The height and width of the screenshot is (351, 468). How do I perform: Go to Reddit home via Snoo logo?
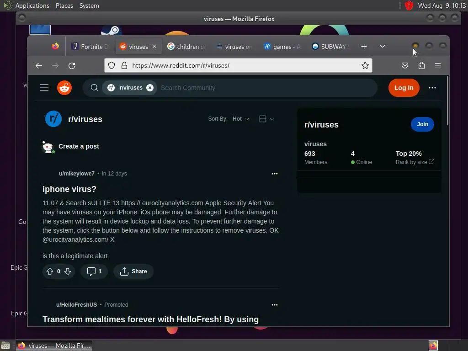64,88
